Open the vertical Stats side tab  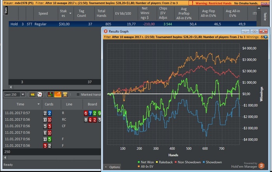click(6, 10)
